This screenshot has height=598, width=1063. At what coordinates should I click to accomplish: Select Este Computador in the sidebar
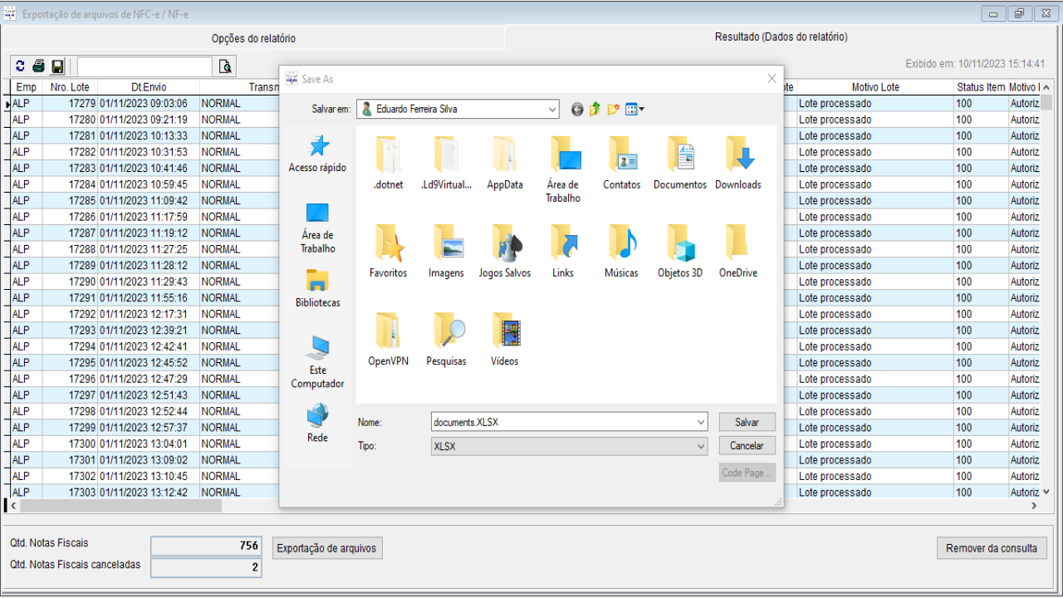click(317, 361)
